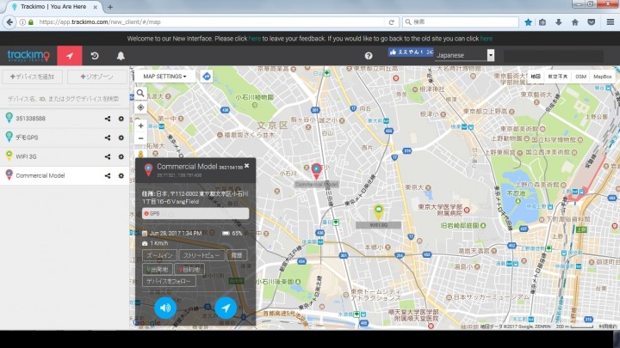Switch map type to MapBox

[x=603, y=76]
